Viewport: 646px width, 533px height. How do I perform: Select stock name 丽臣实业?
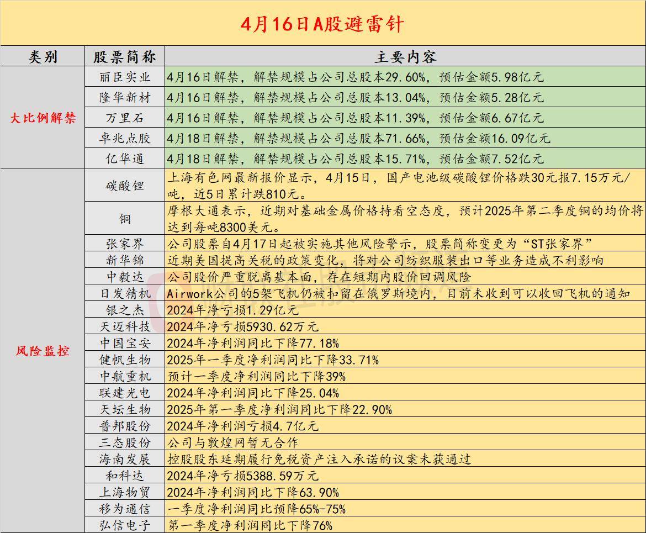124,77
